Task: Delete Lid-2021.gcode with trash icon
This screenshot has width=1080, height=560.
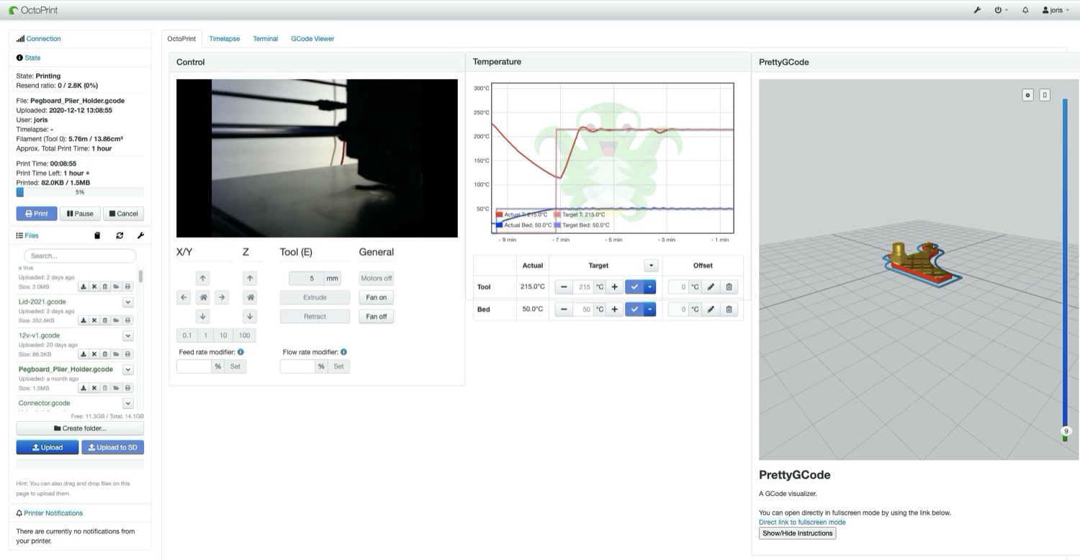Action: point(105,320)
